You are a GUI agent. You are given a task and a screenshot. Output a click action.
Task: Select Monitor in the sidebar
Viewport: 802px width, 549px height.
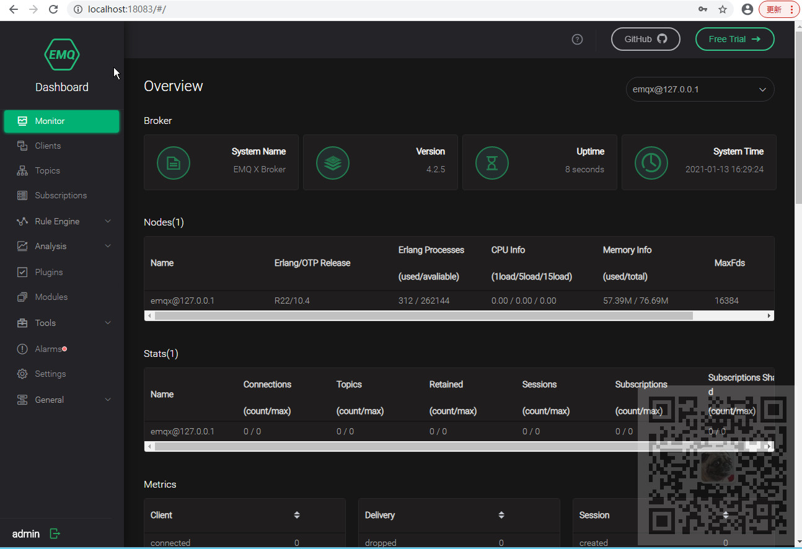(x=62, y=121)
